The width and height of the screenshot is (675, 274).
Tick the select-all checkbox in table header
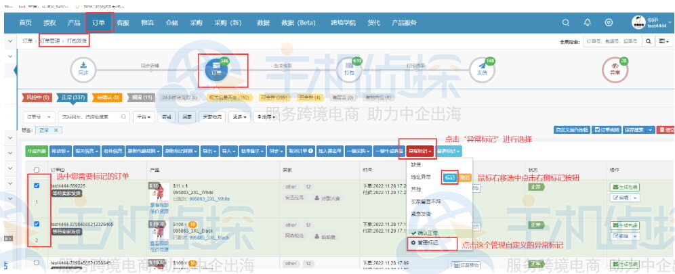coord(37,170)
